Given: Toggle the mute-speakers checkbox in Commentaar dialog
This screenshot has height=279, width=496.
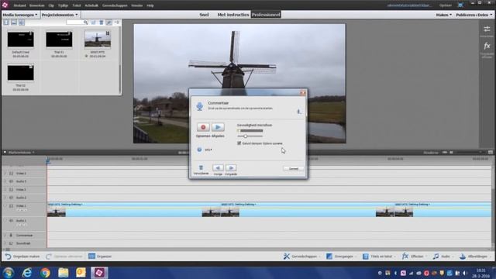Looking at the screenshot, I should click(239, 143).
